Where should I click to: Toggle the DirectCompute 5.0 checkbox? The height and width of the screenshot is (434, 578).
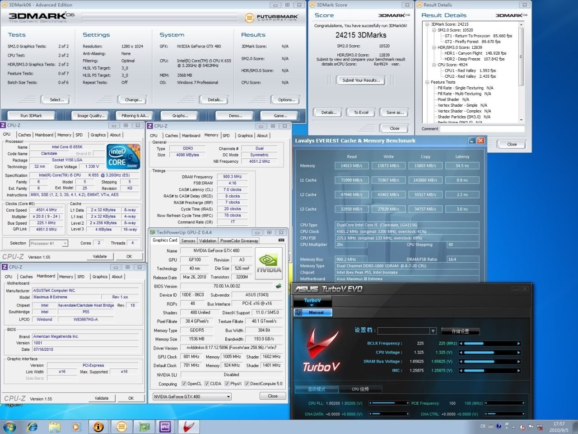point(247,384)
